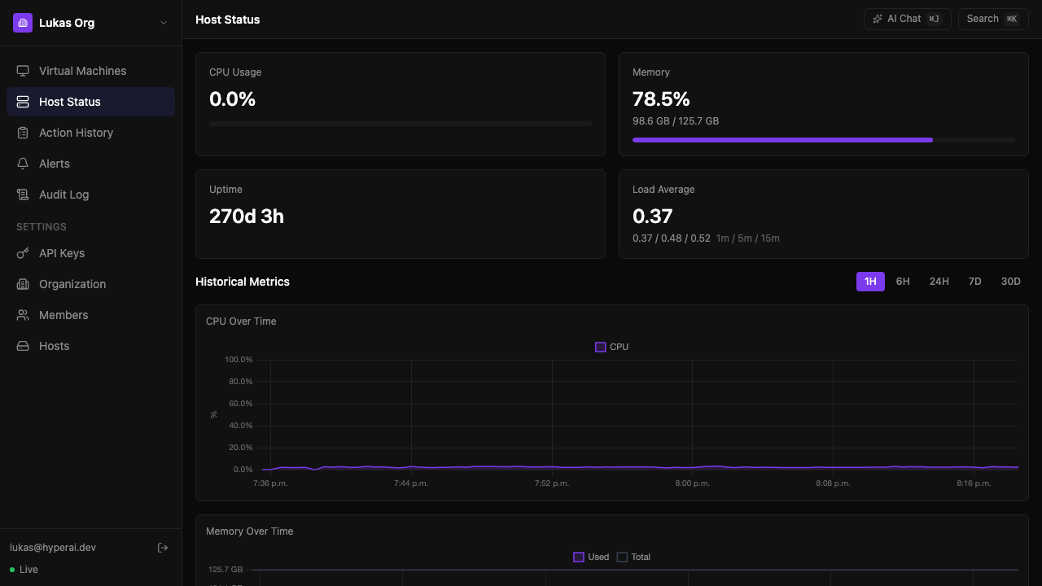Toggle the CPU legend in CPU Over Time
The image size is (1042, 586).
pyautogui.click(x=611, y=347)
